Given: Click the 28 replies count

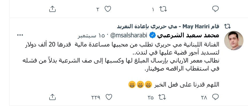Looking at the screenshot, I should [x=204, y=97].
